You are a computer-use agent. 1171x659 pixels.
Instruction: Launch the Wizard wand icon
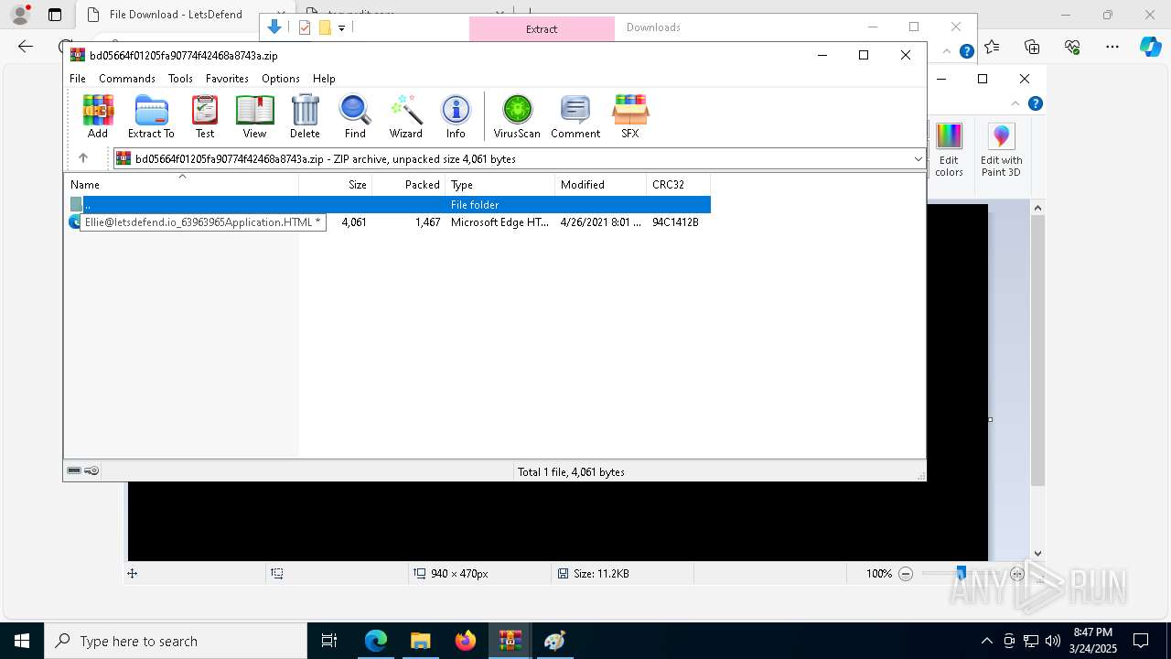click(x=405, y=116)
